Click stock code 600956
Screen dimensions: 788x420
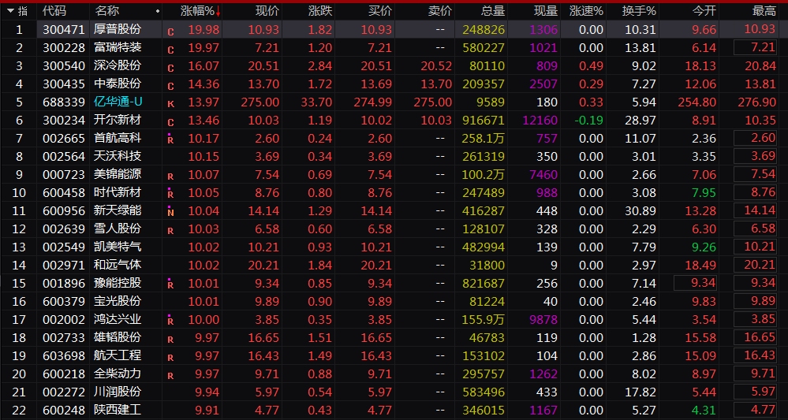point(64,210)
